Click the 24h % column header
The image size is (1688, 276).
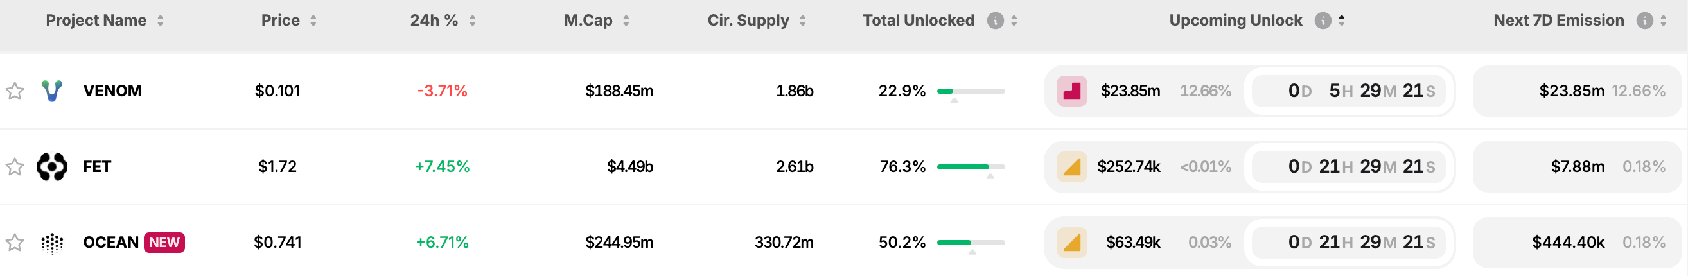434,21
